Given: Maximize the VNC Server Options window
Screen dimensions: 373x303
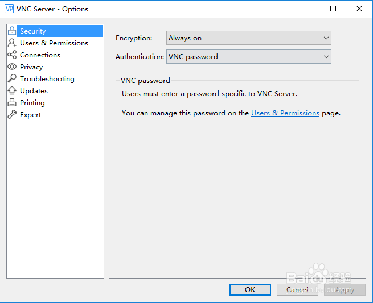Looking at the screenshot, I should (x=333, y=9).
